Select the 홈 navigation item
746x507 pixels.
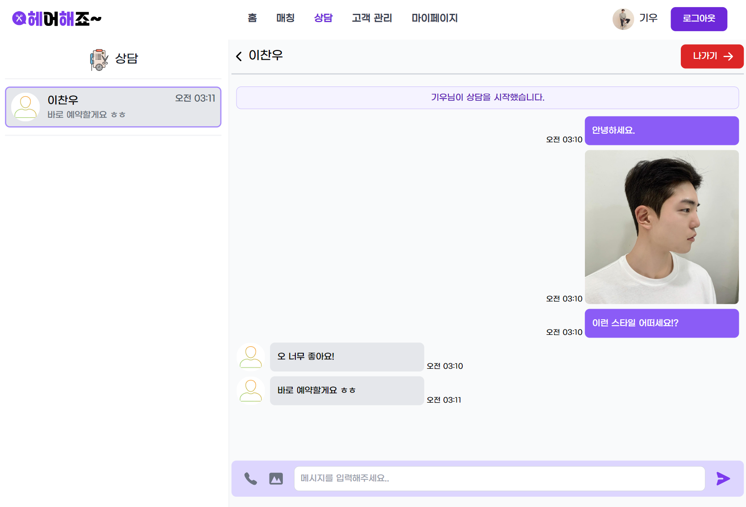tap(252, 18)
